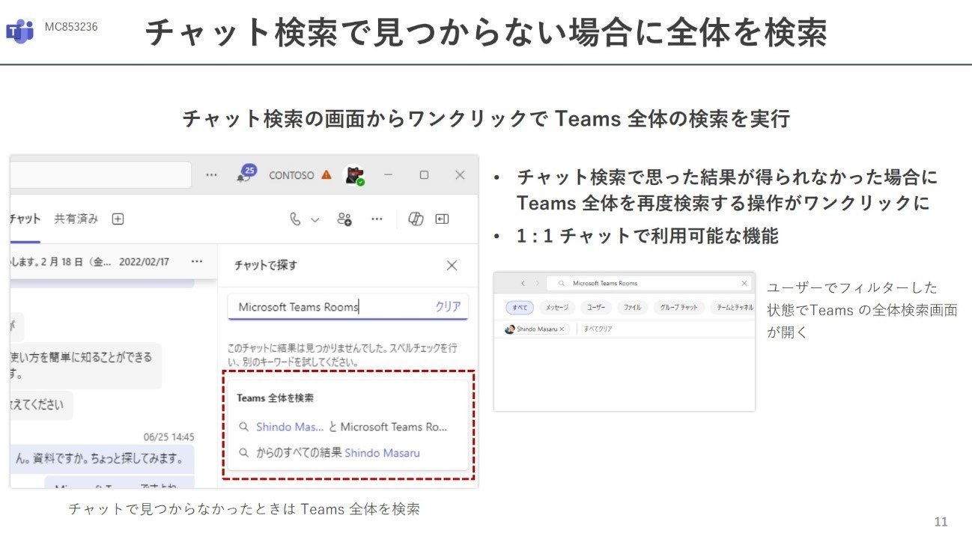Focus the chat search field containing Microsoft Teams Rooms

click(x=348, y=307)
